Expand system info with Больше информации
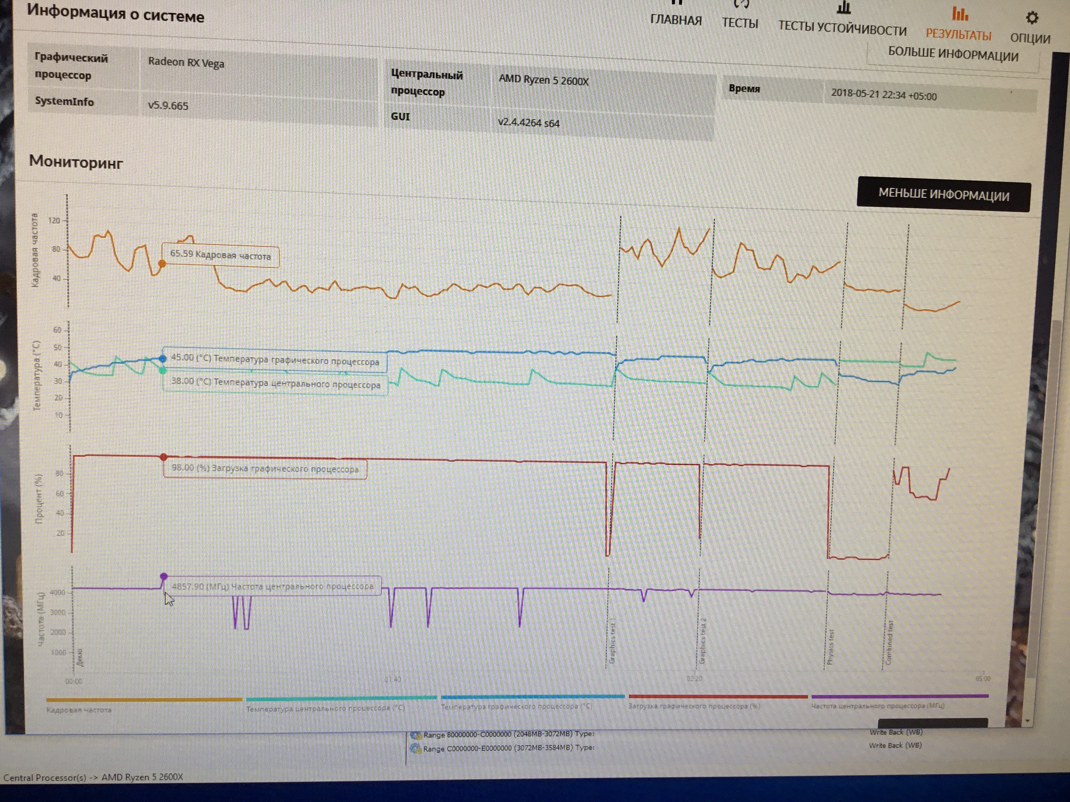Viewport: 1070px width, 802px height. point(953,54)
